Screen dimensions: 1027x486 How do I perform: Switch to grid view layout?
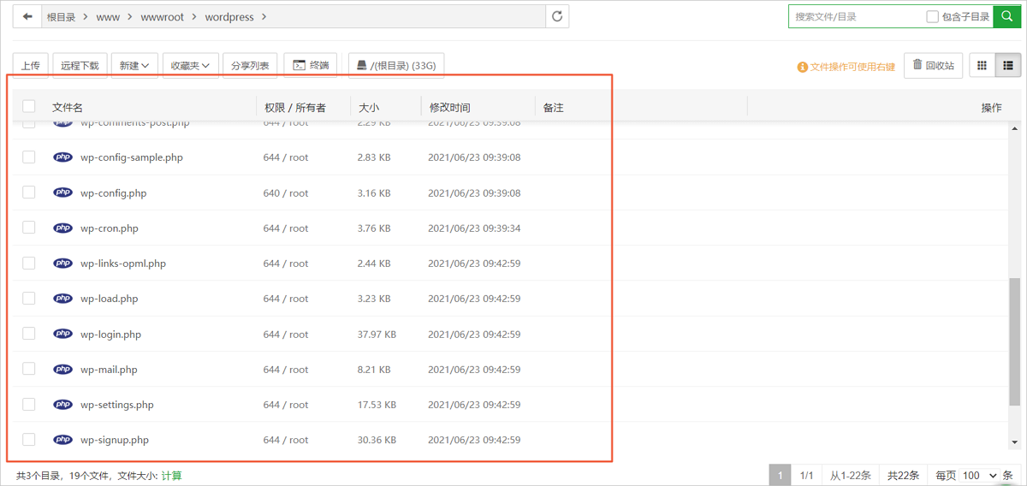982,66
